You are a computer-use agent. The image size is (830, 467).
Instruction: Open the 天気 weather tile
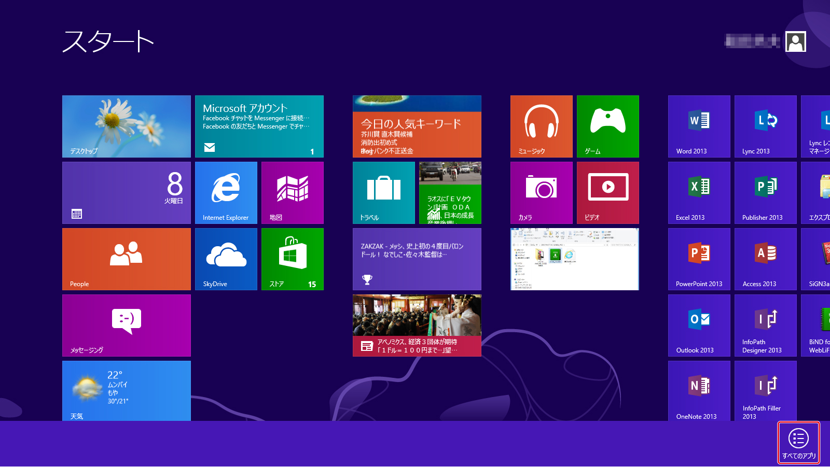pyautogui.click(x=127, y=391)
